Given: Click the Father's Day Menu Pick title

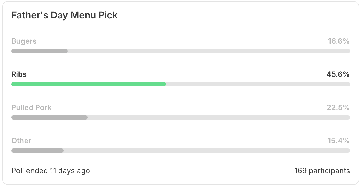Looking at the screenshot, I should pyautogui.click(x=65, y=15).
